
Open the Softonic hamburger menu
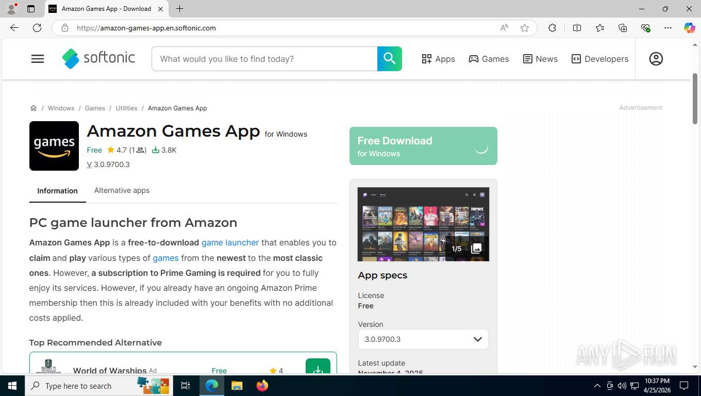38,59
